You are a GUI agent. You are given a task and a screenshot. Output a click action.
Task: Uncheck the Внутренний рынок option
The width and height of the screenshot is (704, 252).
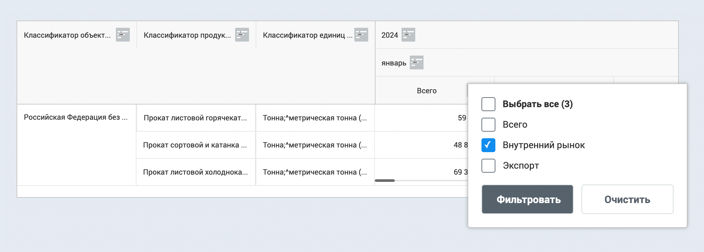488,145
